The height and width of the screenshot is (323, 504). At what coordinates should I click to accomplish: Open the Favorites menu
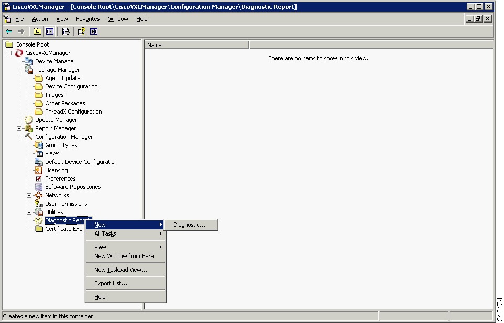pos(87,19)
